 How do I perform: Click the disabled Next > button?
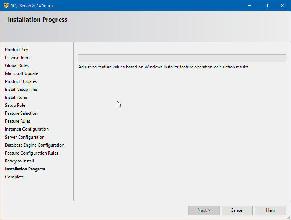click(x=204, y=210)
